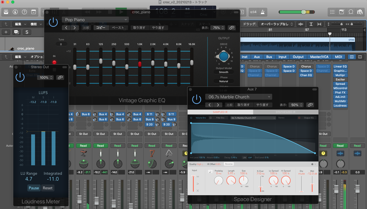Switch to SYNTHESIZED IR tab
This screenshot has height=209, width=367.
coord(286,112)
